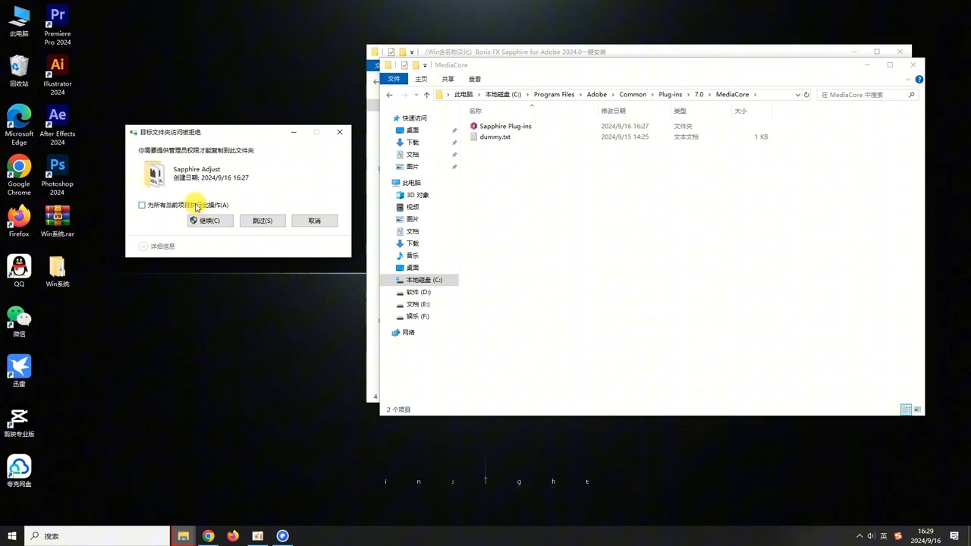Viewport: 971px width, 546px height.
Task: Select the 迅雷 desktop icon
Action: pos(19,371)
